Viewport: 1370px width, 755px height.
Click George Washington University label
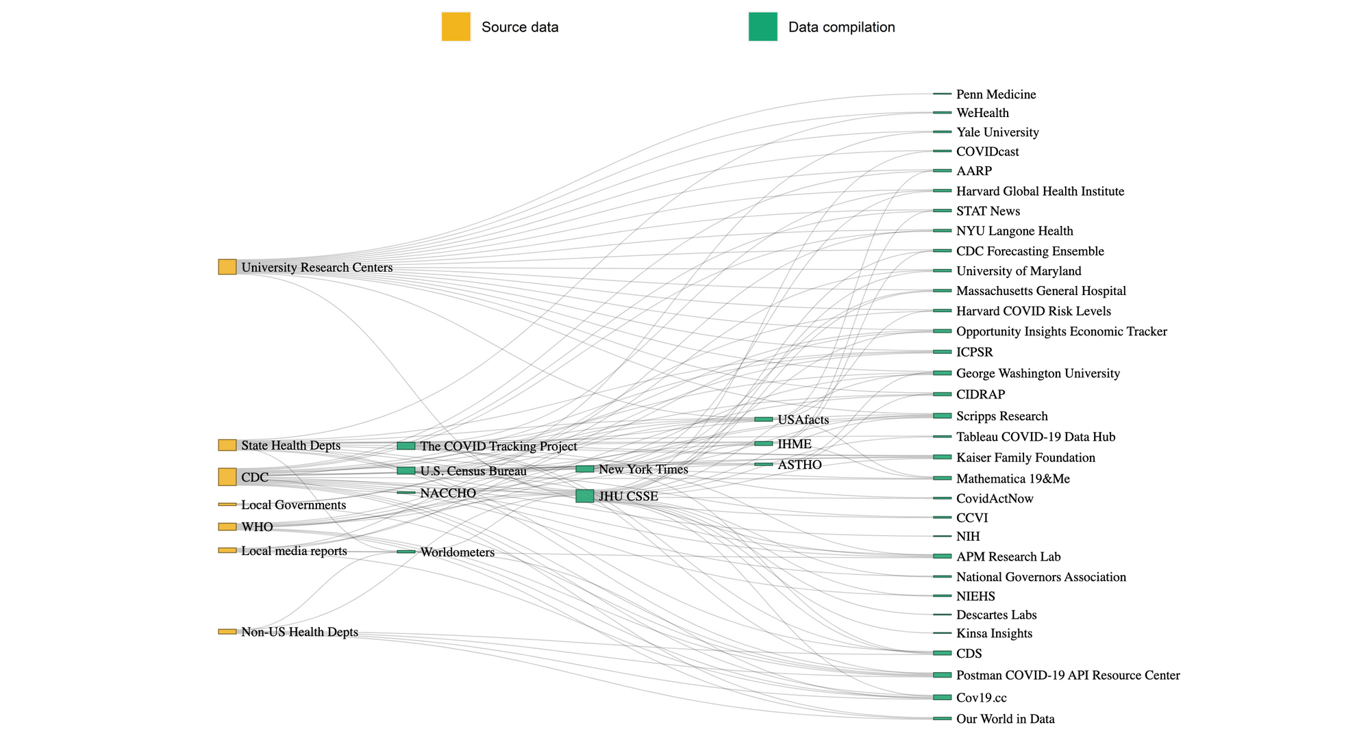tap(1038, 373)
